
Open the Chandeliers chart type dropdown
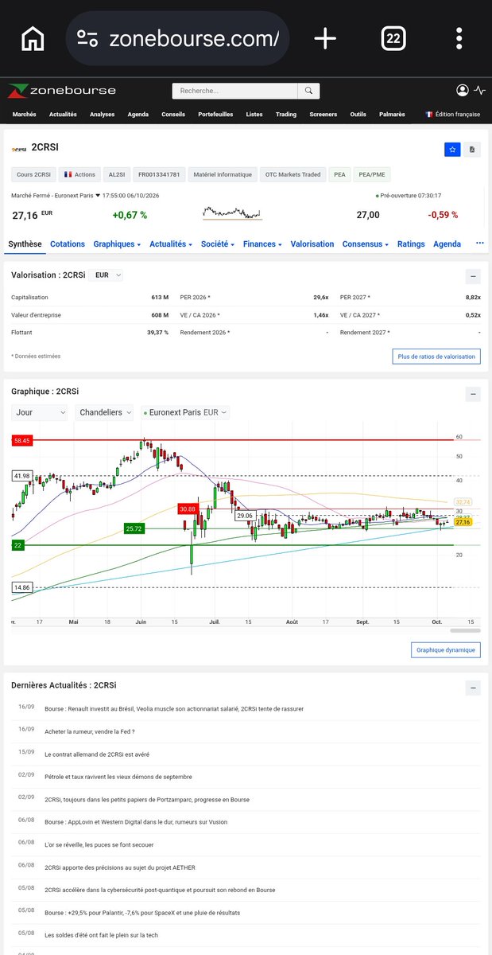[105, 412]
